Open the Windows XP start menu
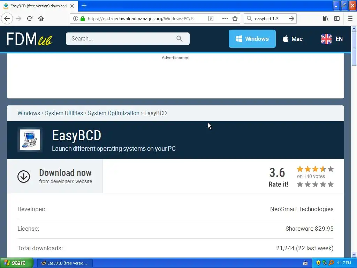Viewport: 357px width, 268px height. point(17,263)
